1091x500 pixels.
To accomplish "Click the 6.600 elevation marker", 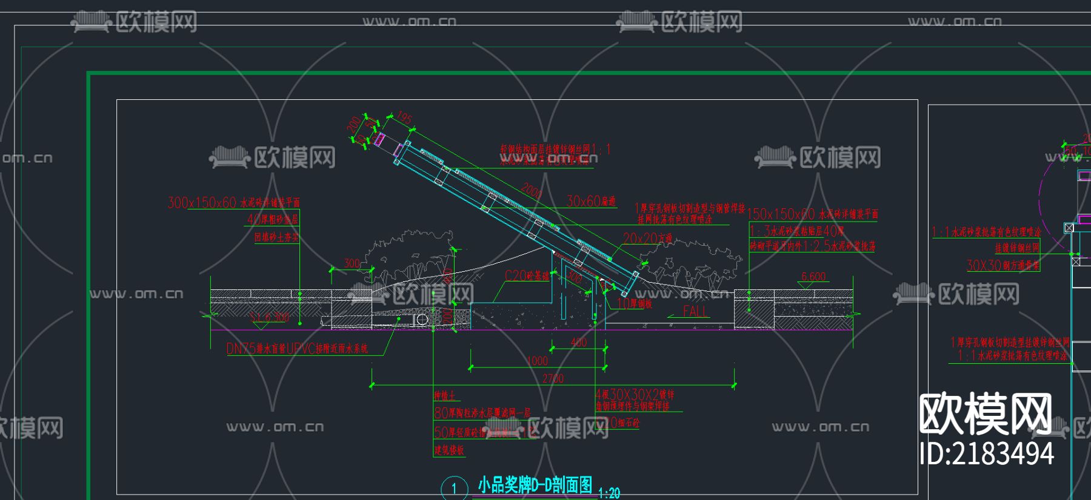I will [813, 277].
